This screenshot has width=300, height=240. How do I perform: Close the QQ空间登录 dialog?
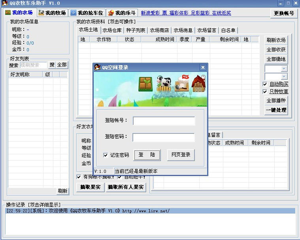pyautogui.click(x=203, y=67)
